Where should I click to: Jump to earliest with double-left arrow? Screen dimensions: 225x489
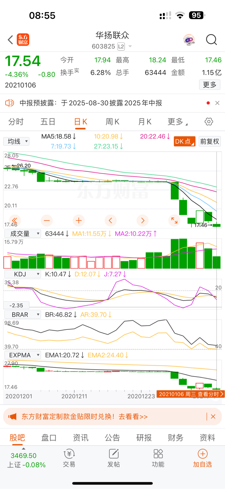point(15,220)
